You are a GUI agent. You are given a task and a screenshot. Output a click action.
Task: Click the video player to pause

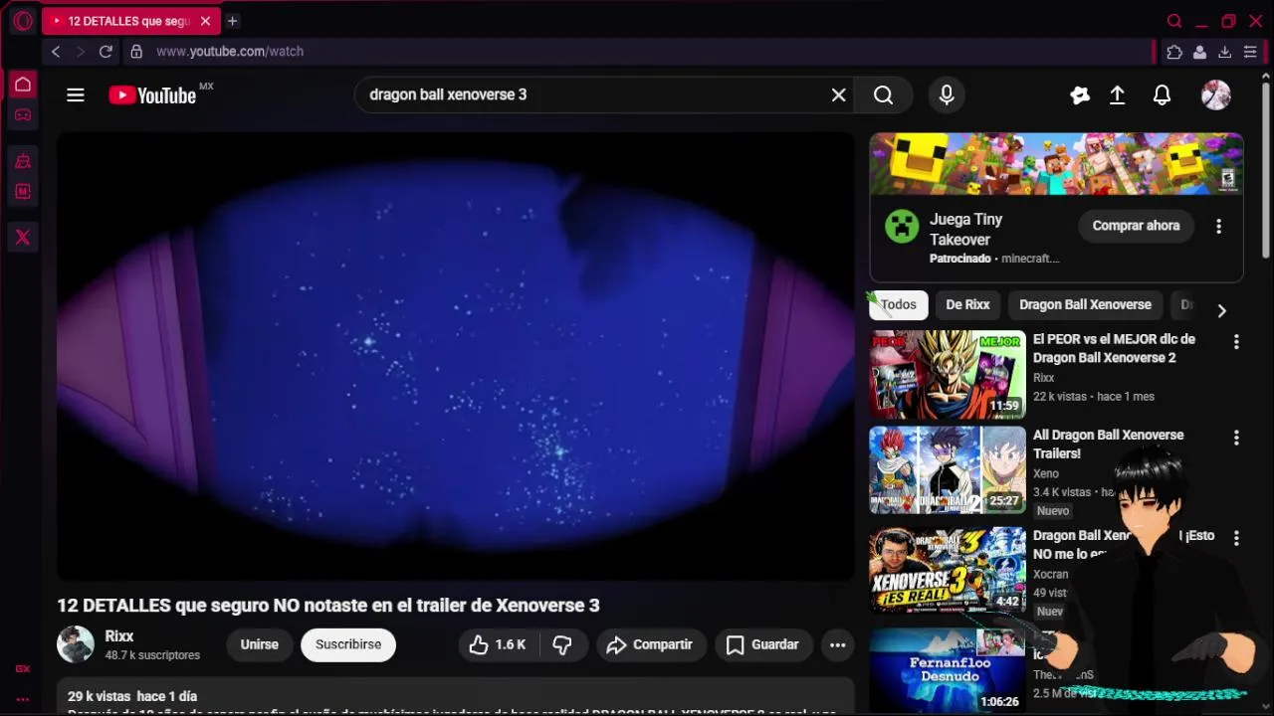pos(456,356)
